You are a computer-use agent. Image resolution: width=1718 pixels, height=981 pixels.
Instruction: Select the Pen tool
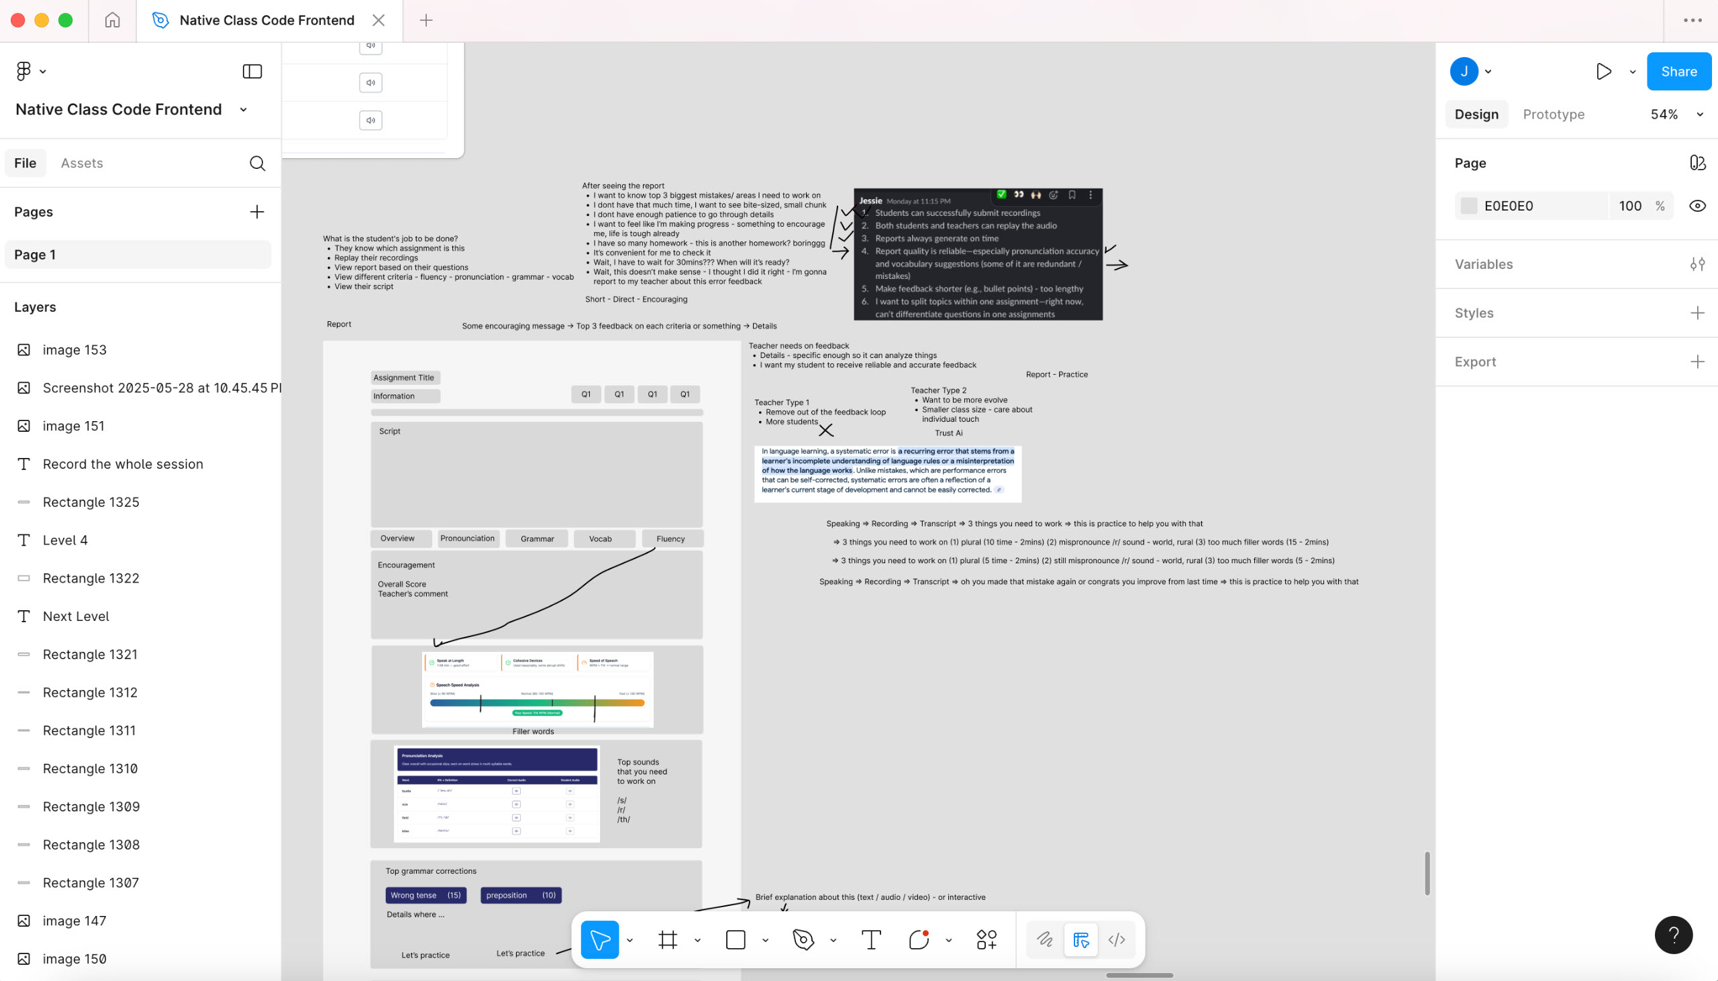coord(803,939)
